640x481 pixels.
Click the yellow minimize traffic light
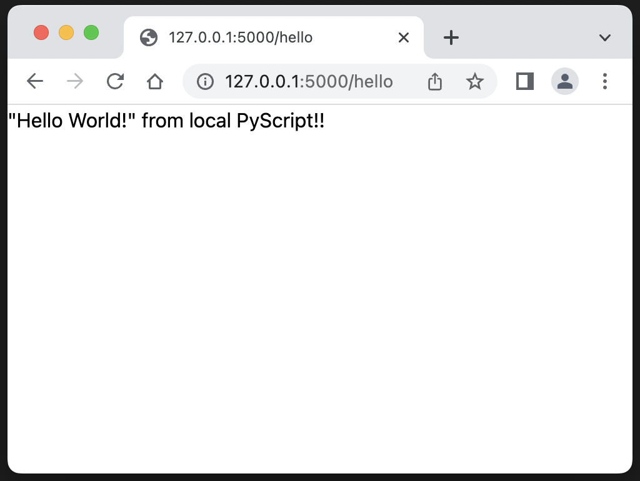pyautogui.click(x=66, y=32)
